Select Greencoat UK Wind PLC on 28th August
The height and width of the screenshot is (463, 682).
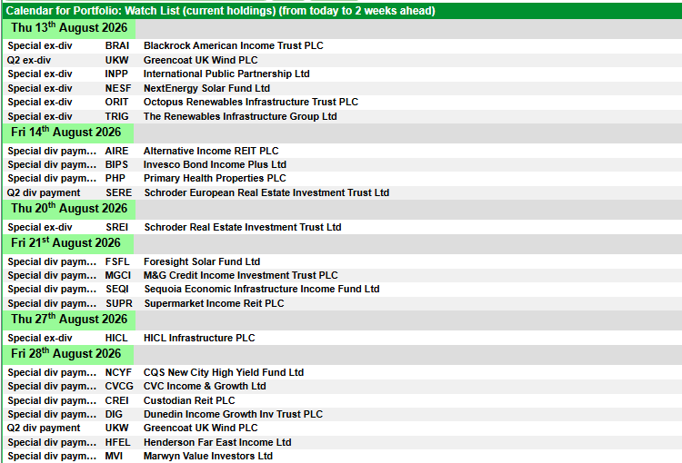[201, 428]
